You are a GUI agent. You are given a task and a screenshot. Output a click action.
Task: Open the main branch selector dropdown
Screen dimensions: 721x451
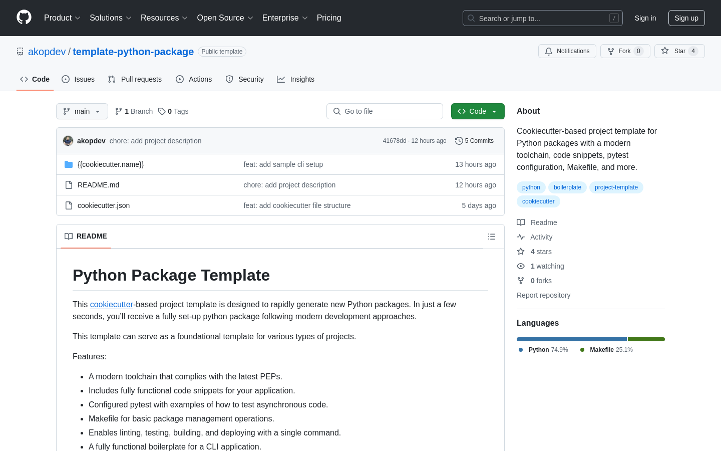(x=82, y=111)
